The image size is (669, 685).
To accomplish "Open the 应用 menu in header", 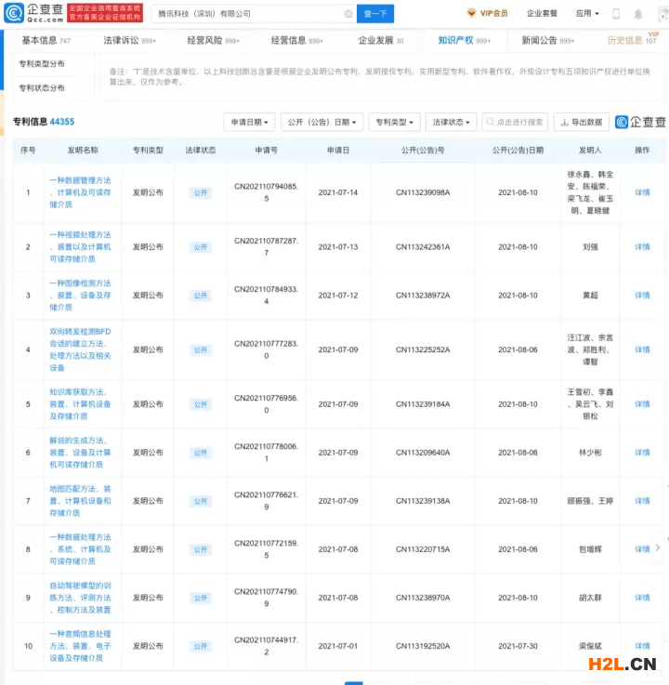I will pos(587,14).
